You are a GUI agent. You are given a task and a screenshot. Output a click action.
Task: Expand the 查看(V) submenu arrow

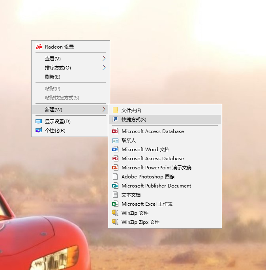click(x=104, y=58)
